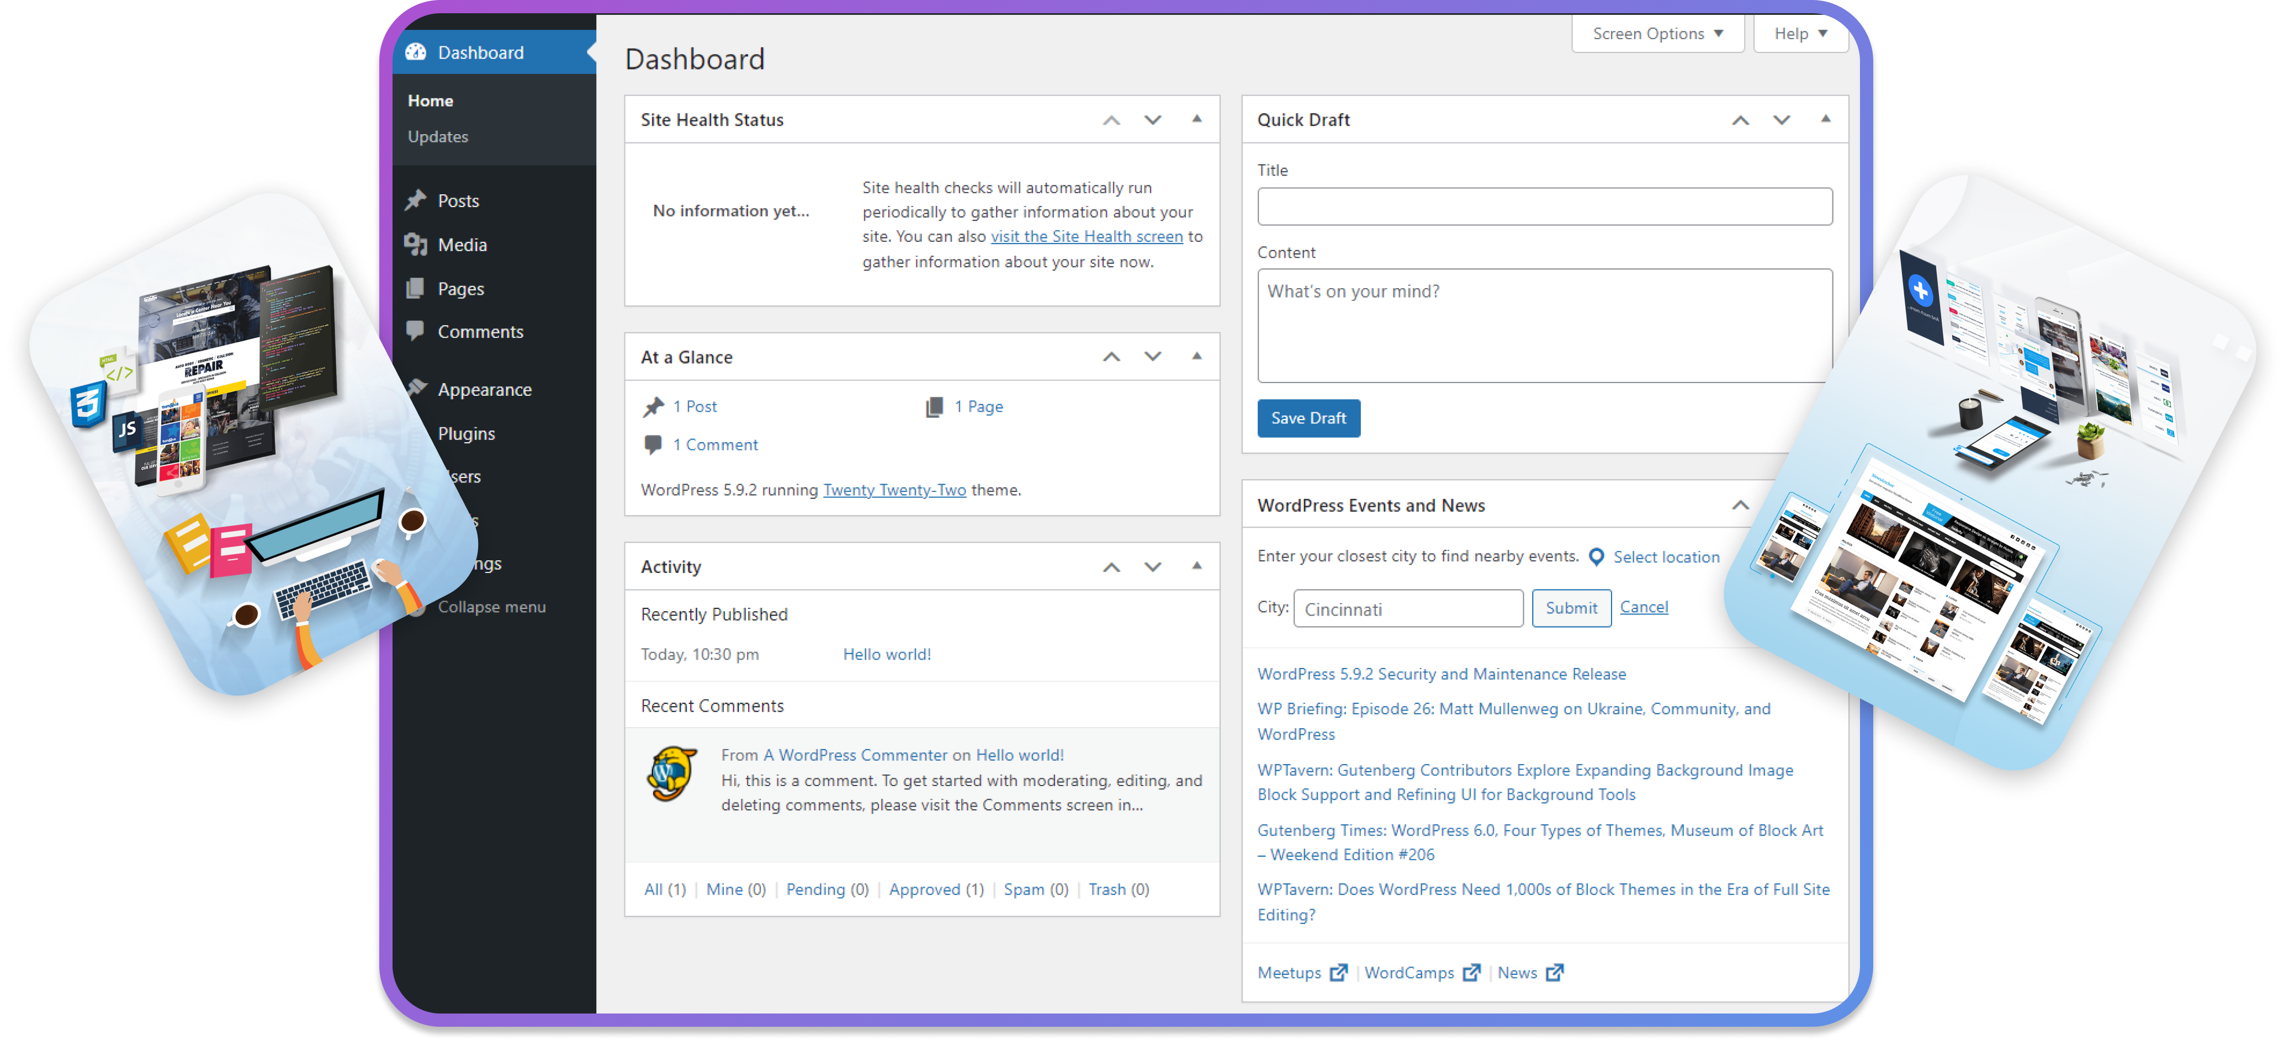The image size is (2284, 1040).
Task: Click the page icon beside 1 Page
Action: pyautogui.click(x=934, y=407)
